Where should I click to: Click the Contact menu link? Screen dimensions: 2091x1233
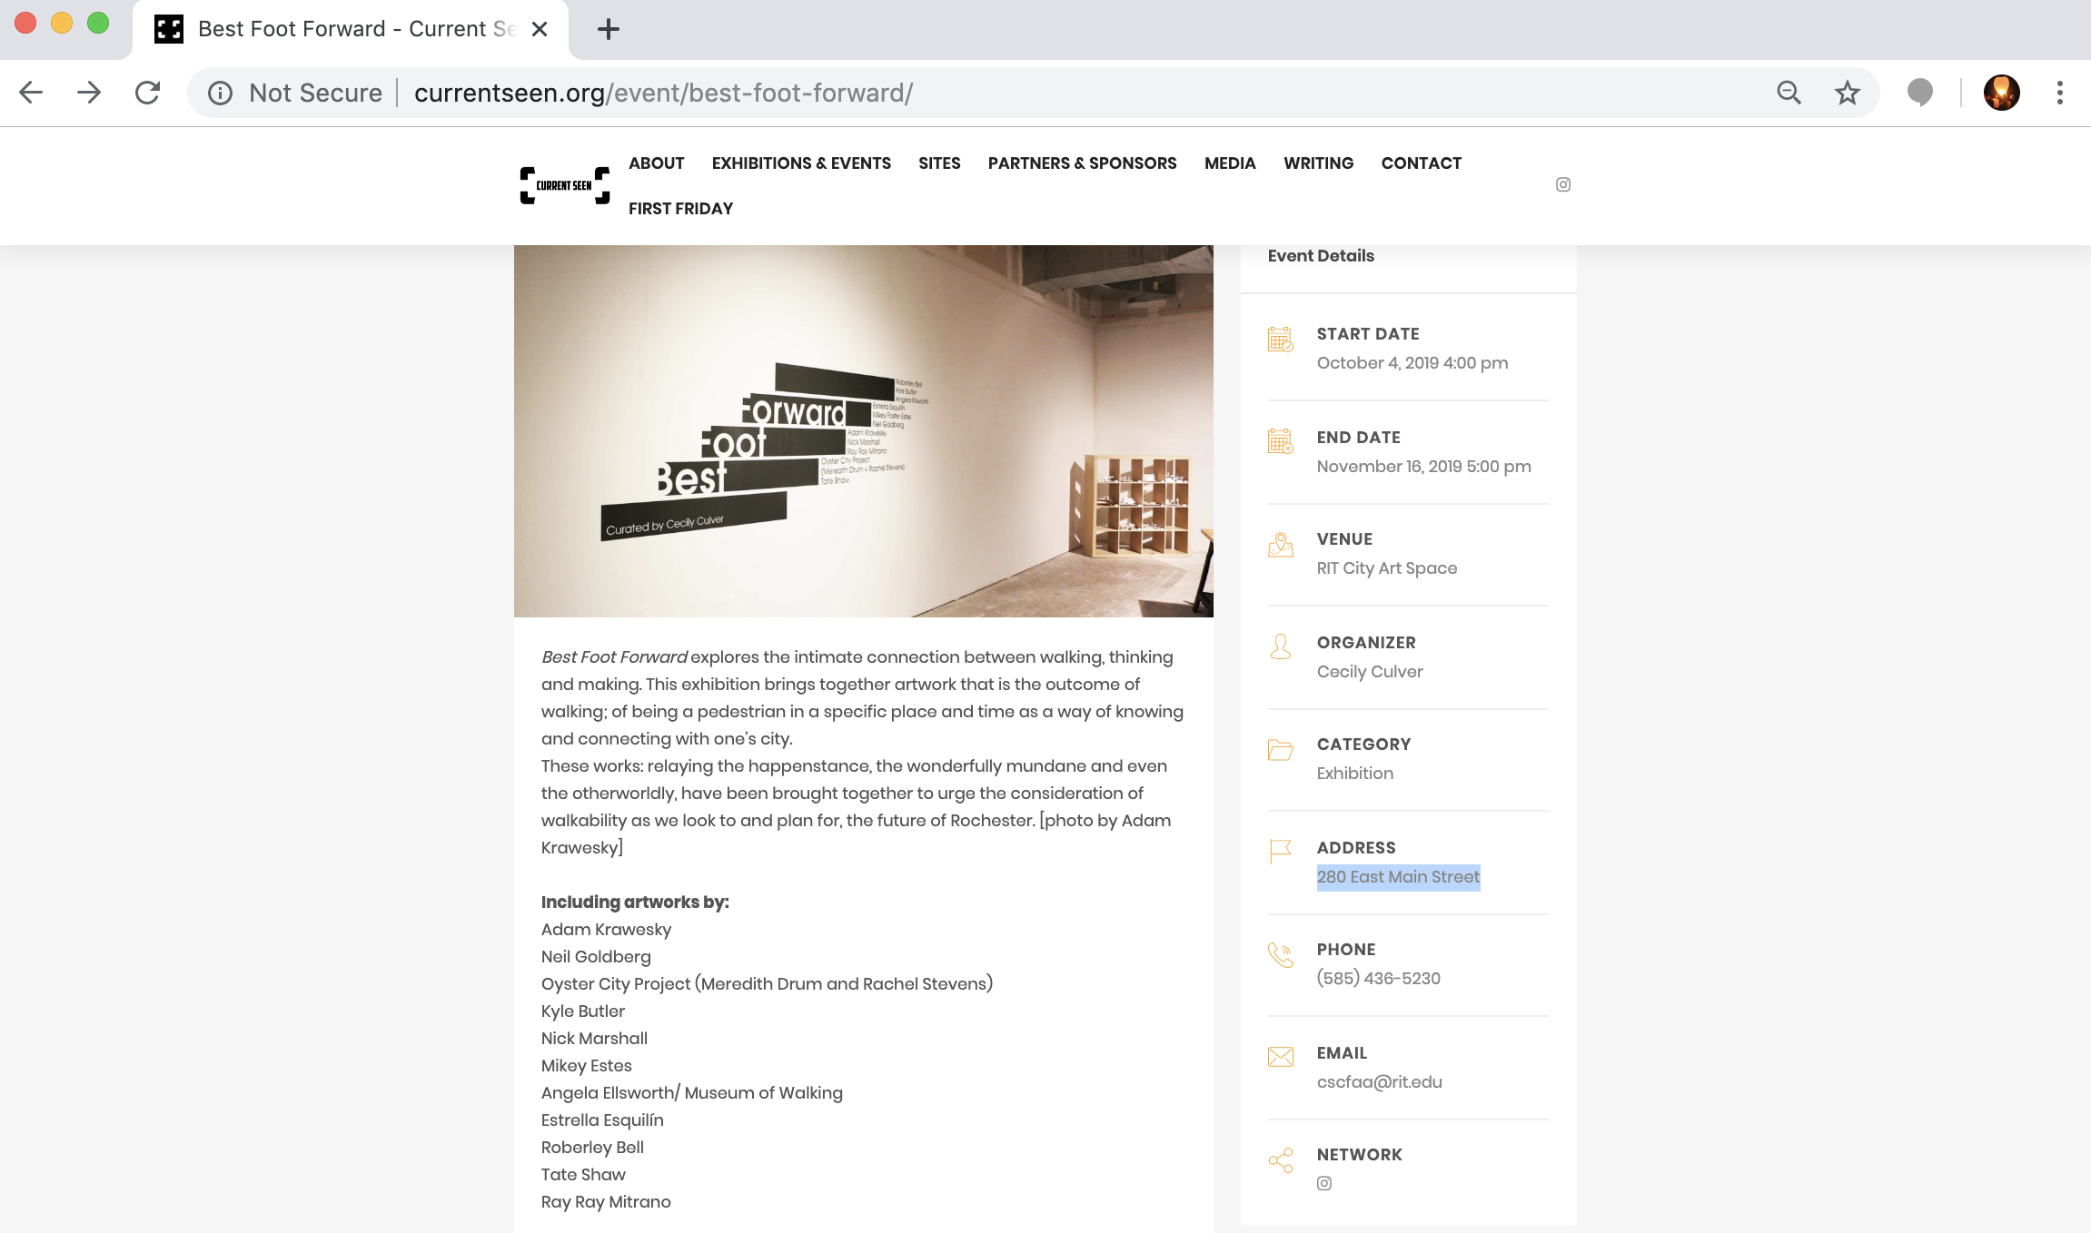click(1421, 163)
